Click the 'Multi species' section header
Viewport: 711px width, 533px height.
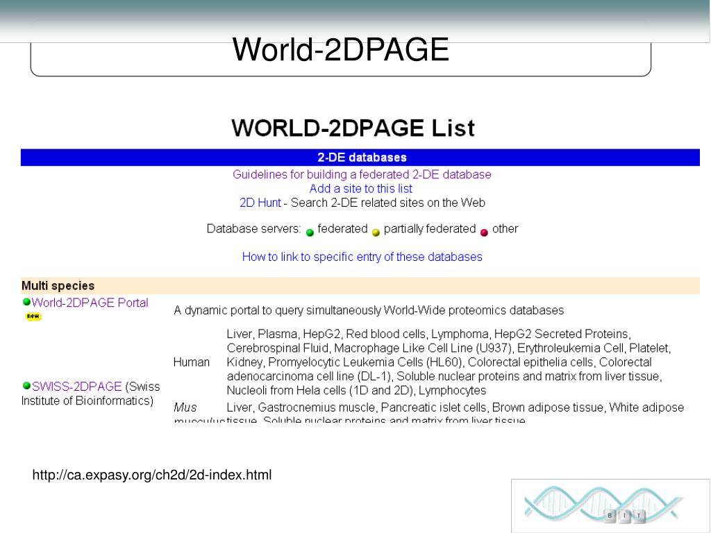coord(360,286)
